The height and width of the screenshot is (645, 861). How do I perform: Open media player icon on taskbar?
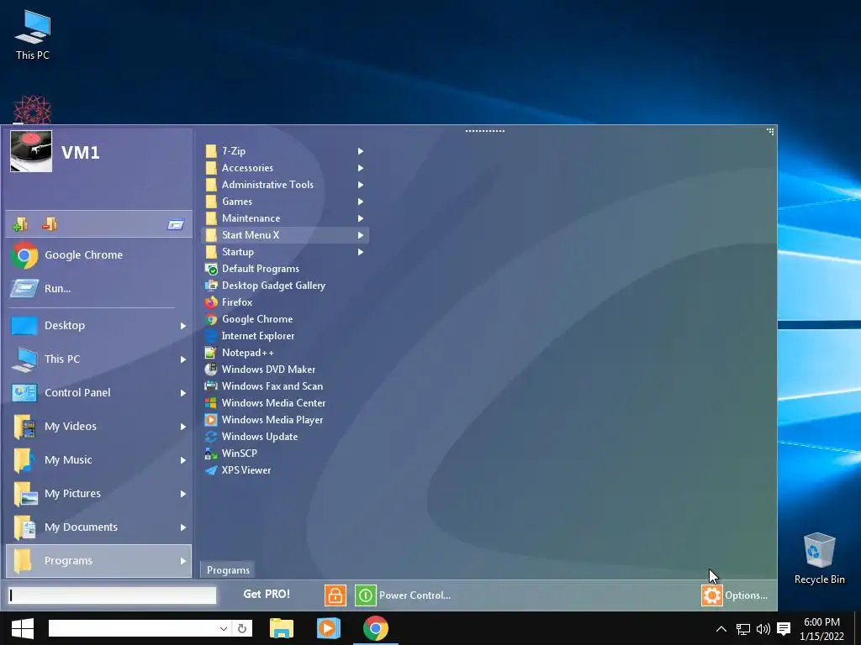pyautogui.click(x=329, y=628)
